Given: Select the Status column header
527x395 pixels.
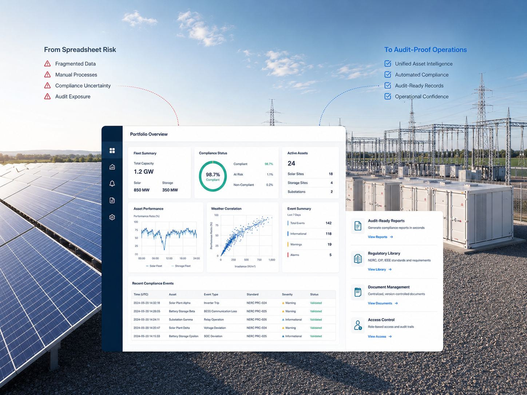Looking at the screenshot, I should point(314,295).
